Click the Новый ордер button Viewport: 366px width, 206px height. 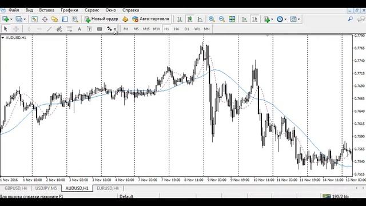click(x=101, y=19)
